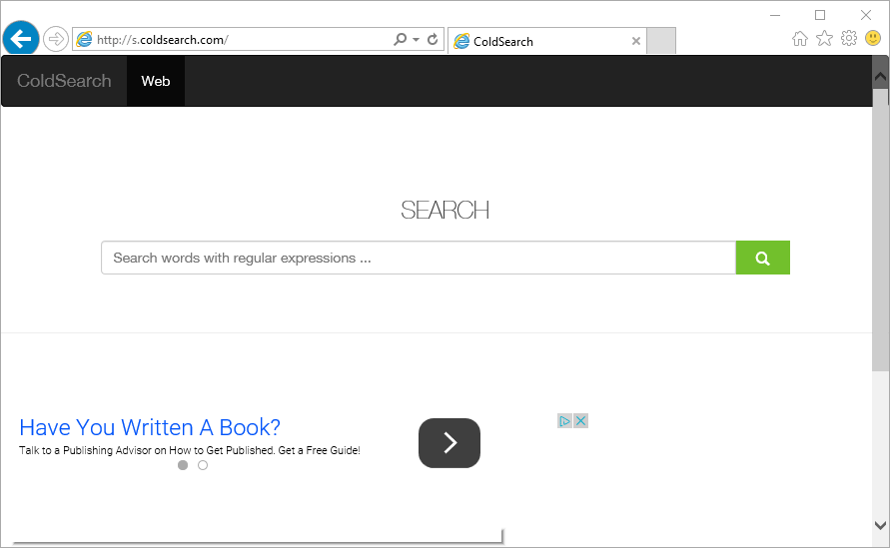Select the Web navigation tab
890x548 pixels.
[156, 81]
